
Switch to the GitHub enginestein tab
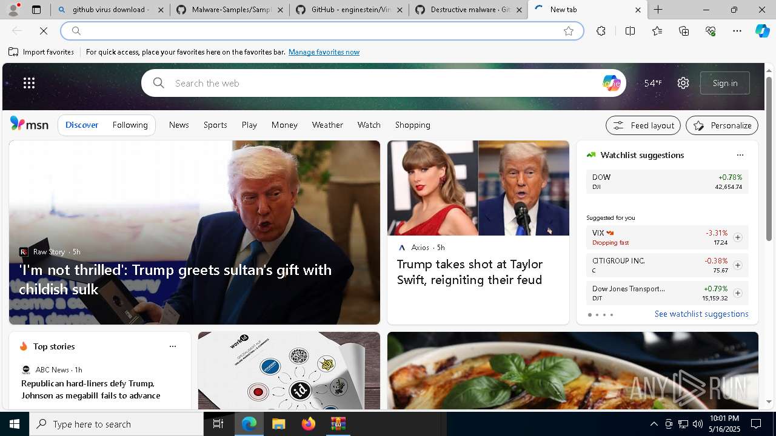pyautogui.click(x=350, y=10)
